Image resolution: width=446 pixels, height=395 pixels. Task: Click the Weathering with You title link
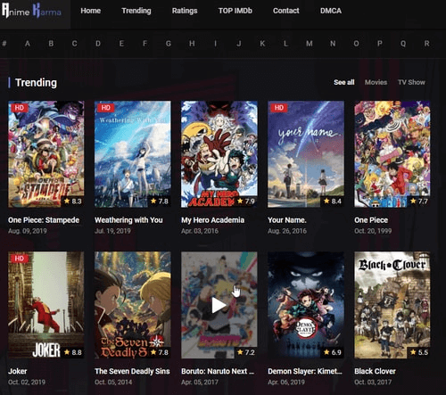128,220
